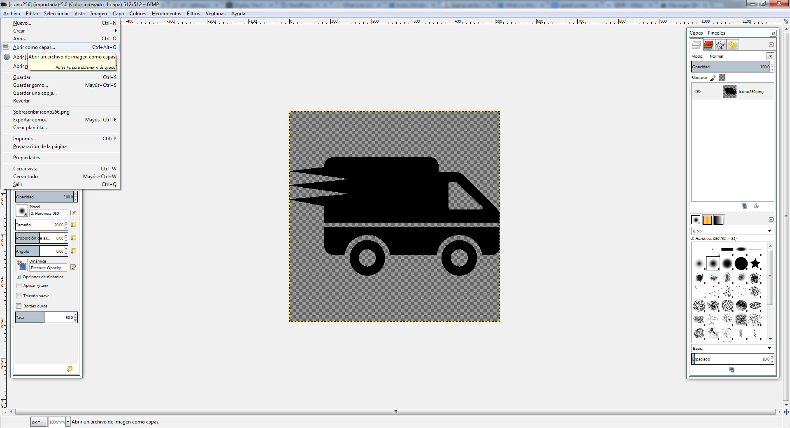Adjust the layer Opacidad slider in Capas

pos(731,67)
